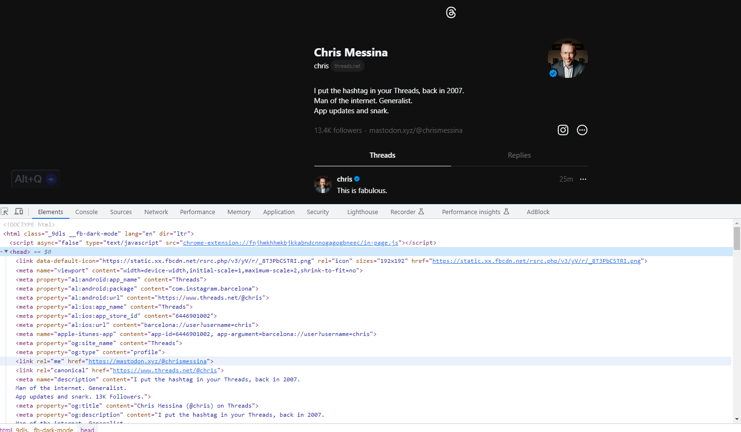Select the og:site_name meta row
Viewport: 741px width, 432px height.
(x=366, y=343)
